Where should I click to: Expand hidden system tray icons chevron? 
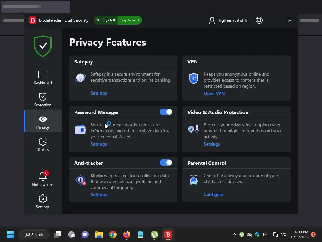[234, 234]
